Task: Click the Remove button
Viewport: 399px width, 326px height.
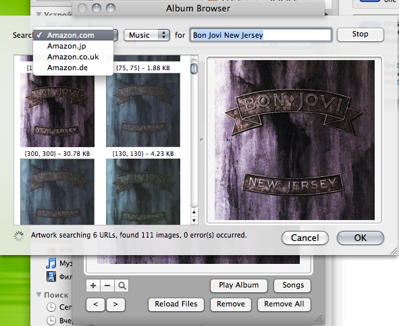Action: click(x=230, y=304)
